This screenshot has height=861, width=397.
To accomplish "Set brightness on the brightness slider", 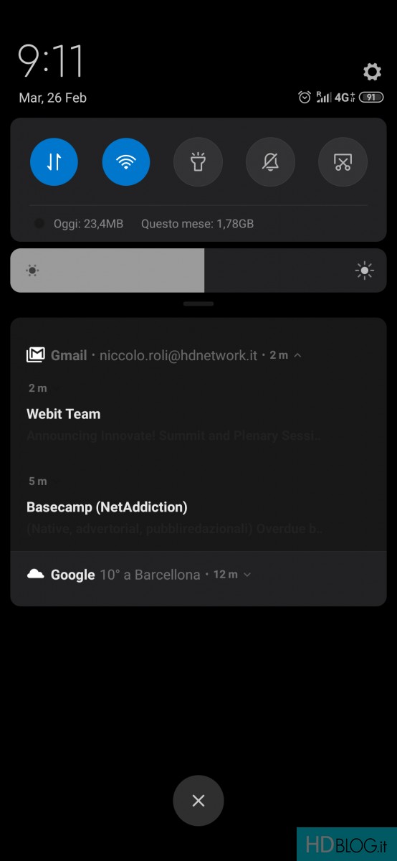I will coord(198,270).
